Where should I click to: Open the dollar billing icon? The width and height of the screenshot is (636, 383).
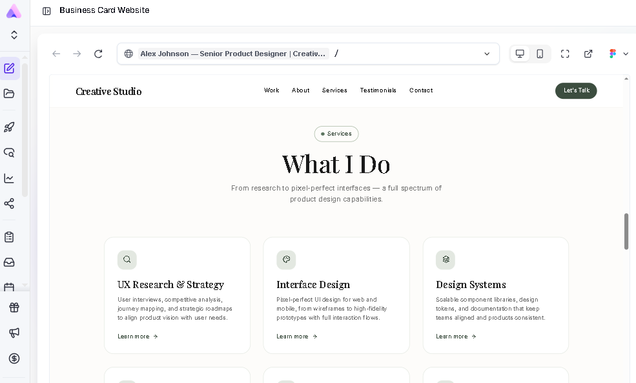14,358
